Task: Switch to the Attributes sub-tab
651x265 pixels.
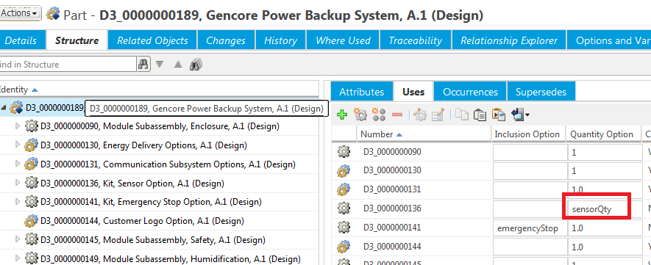Action: (x=361, y=92)
